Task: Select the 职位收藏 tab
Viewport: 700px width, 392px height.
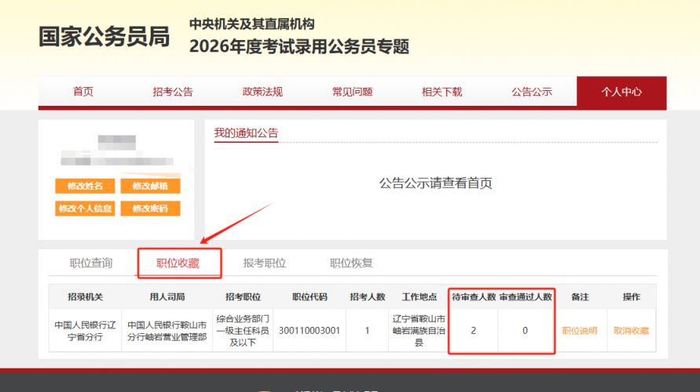Action: click(178, 263)
